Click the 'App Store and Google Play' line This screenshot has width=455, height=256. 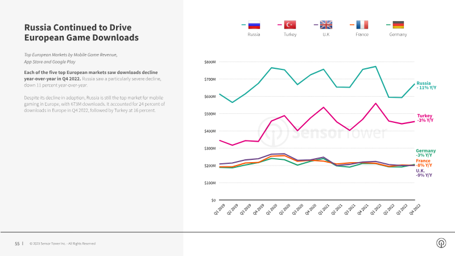pyautogui.click(x=49, y=62)
